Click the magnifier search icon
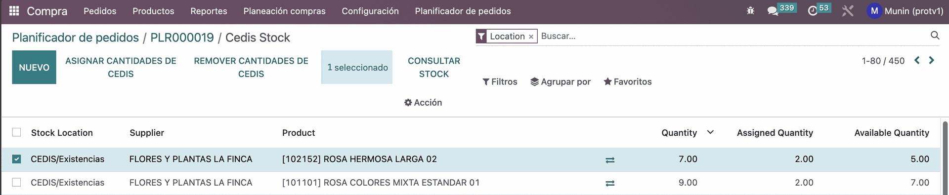The width and height of the screenshot is (949, 195). pos(935,35)
